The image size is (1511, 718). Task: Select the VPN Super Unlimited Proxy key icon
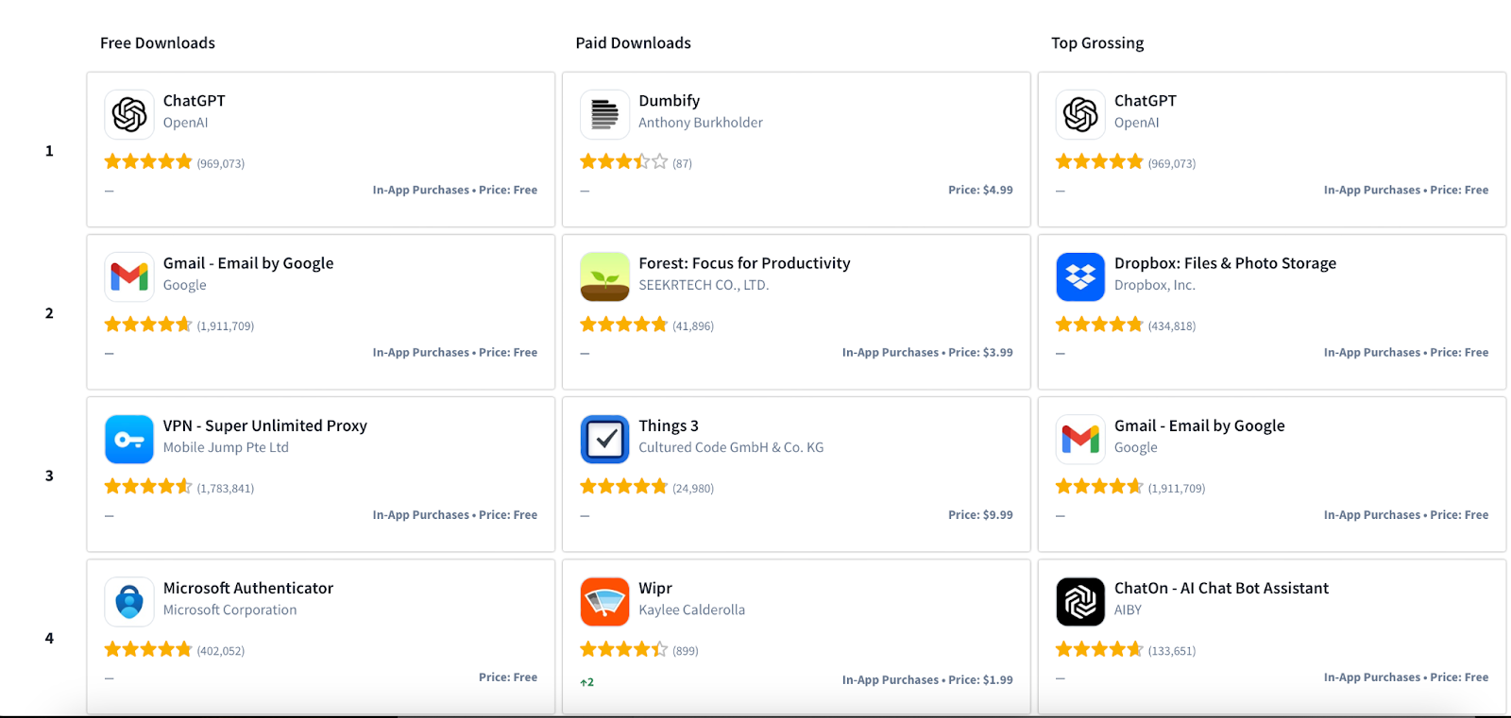129,440
